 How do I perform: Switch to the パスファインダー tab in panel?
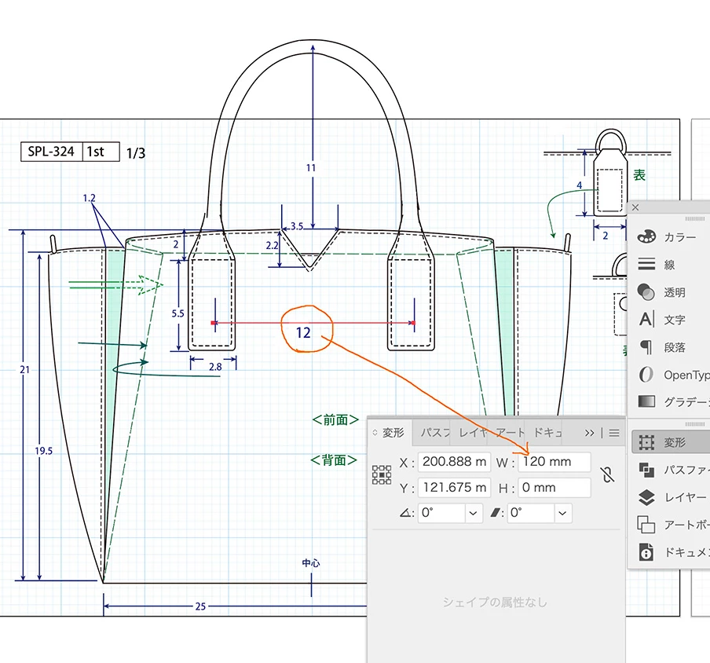pyautogui.click(x=434, y=433)
